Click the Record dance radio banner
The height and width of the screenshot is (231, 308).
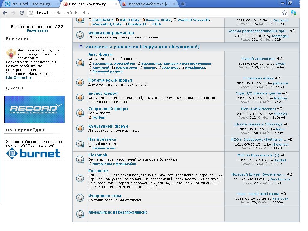click(x=35, y=109)
